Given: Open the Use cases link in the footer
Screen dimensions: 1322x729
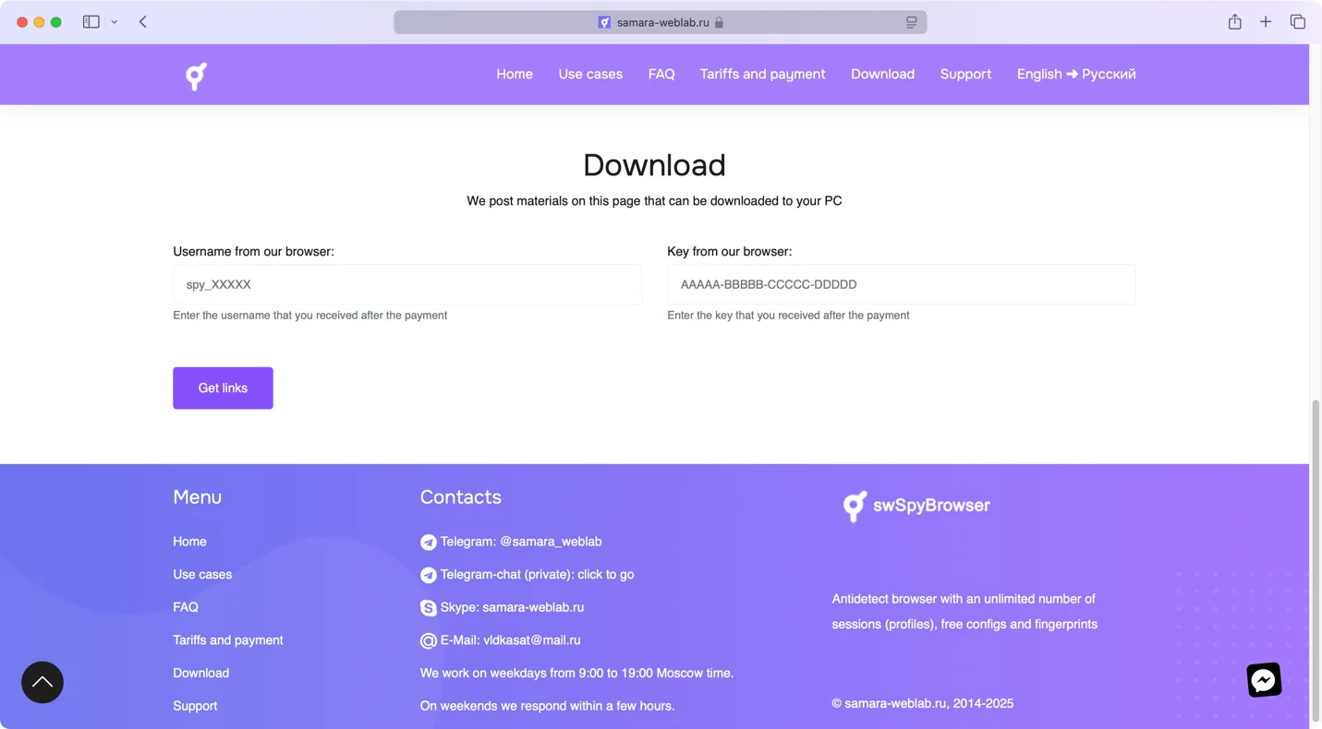Looking at the screenshot, I should 202,574.
